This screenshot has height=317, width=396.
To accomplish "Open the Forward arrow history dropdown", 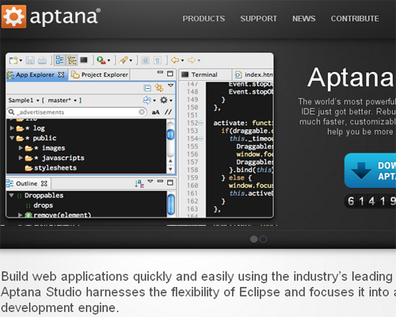I will tap(199, 61).
